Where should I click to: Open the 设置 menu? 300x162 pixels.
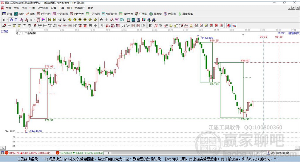pyautogui.click(x=53, y=8)
